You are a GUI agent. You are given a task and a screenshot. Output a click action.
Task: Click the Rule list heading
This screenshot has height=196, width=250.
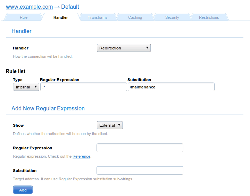tap(16, 71)
